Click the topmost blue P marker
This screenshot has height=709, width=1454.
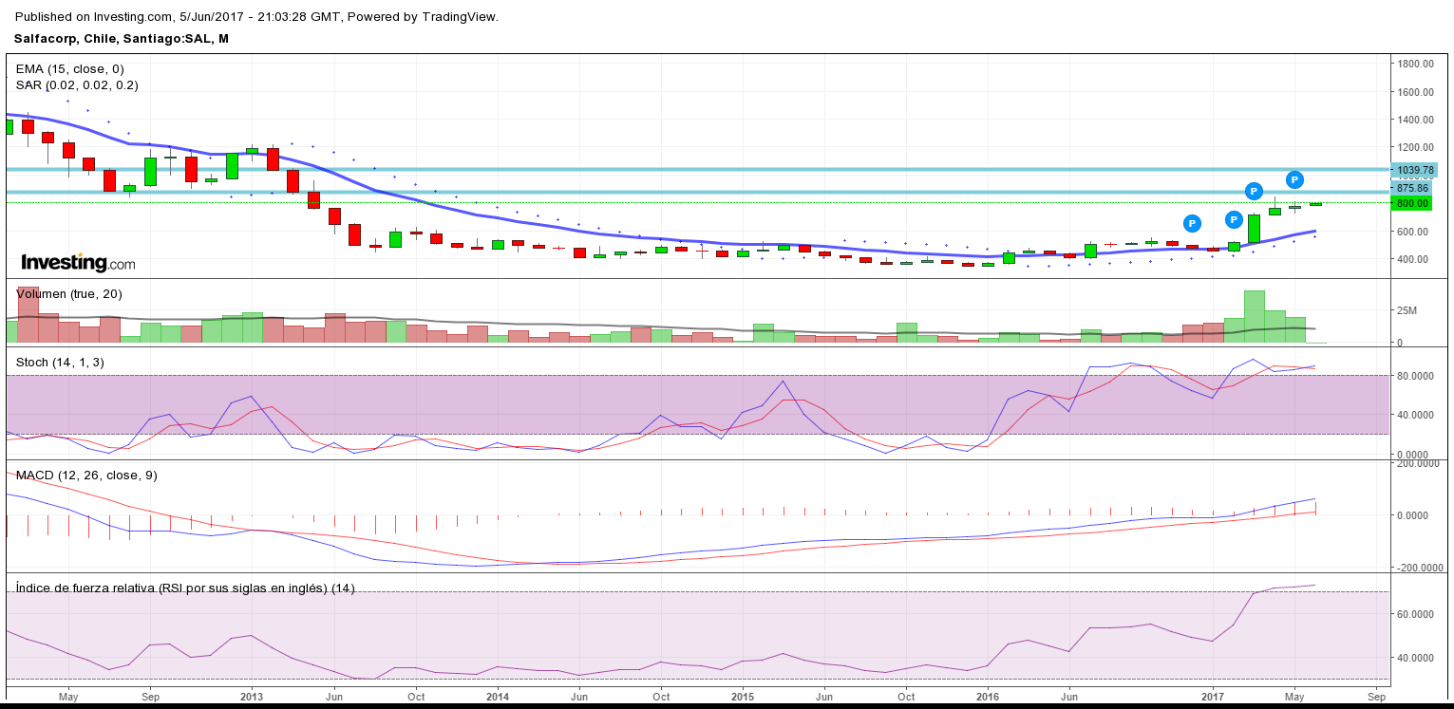(x=1294, y=179)
